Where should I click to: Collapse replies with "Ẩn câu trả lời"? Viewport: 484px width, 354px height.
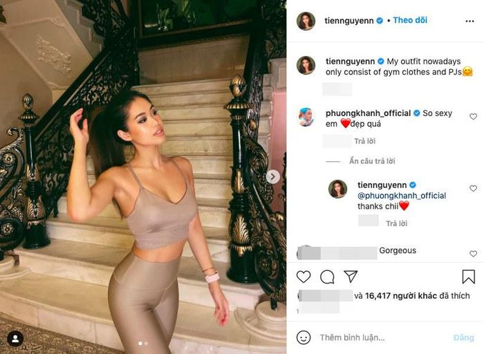(372, 161)
